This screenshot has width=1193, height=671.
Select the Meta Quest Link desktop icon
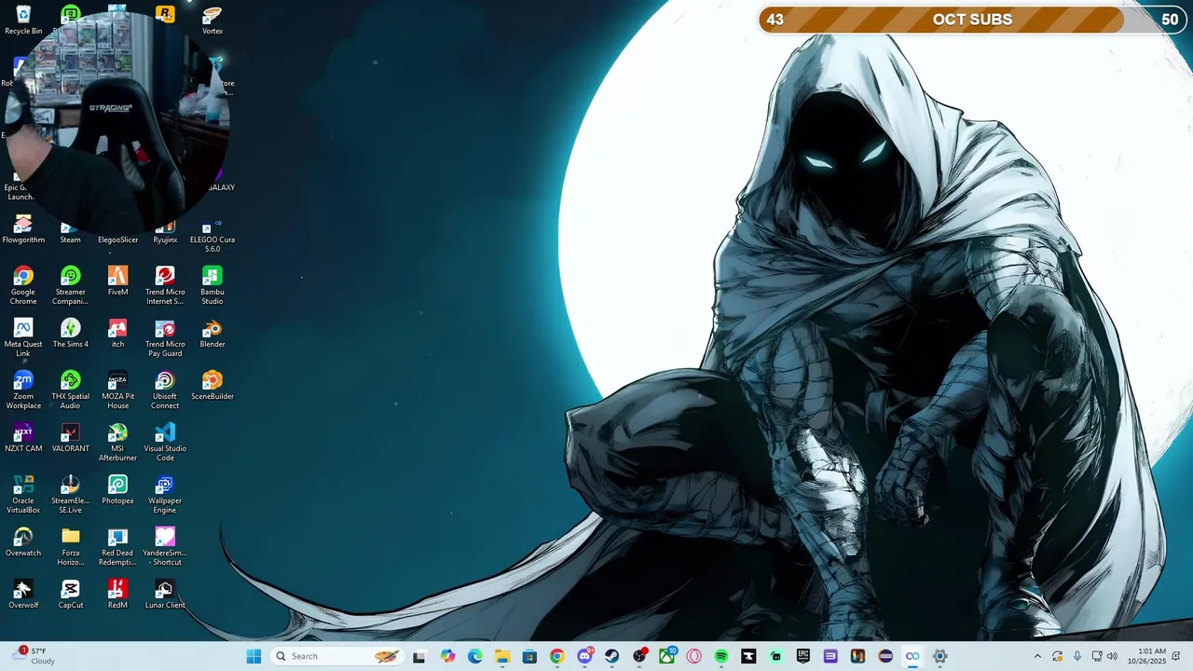23,337
